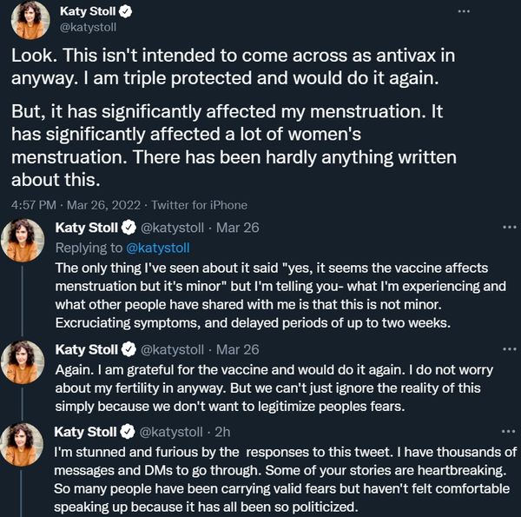Follow the blue @katystoll reply mention link

coord(158,248)
